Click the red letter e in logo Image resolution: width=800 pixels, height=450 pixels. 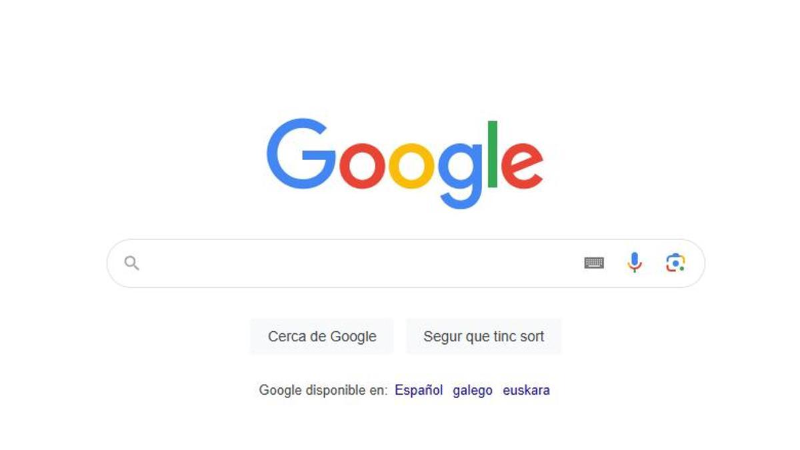click(x=522, y=165)
